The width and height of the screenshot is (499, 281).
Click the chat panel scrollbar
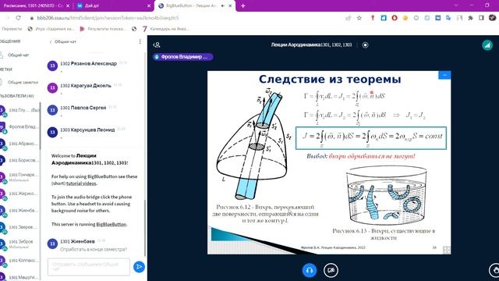click(146, 228)
